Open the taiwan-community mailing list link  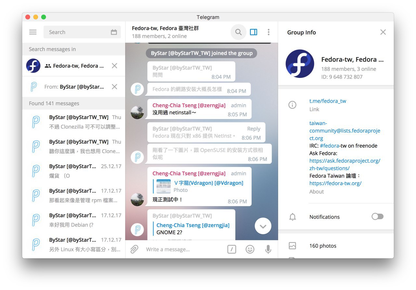tap(345, 131)
